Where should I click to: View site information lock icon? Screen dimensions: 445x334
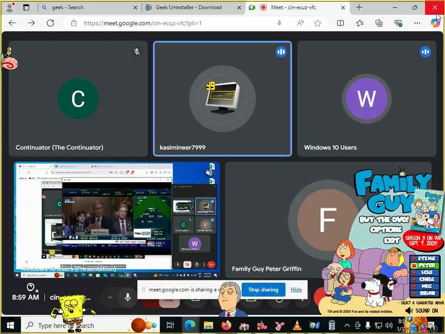[x=74, y=23]
